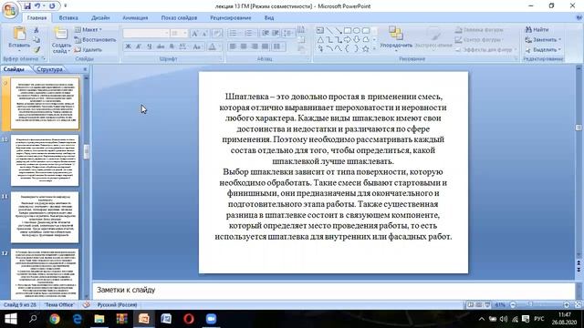Click the Вставить paste icon

click(x=19, y=34)
